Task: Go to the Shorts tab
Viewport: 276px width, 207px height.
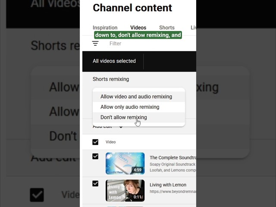Action: click(x=167, y=28)
